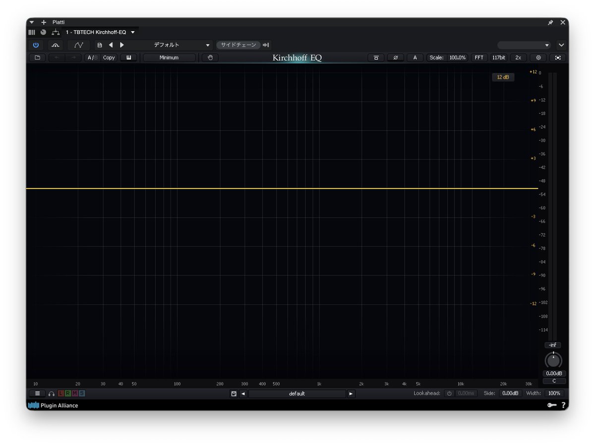This screenshot has width=595, height=445.
Task: Go to next host preset
Action: 122,45
